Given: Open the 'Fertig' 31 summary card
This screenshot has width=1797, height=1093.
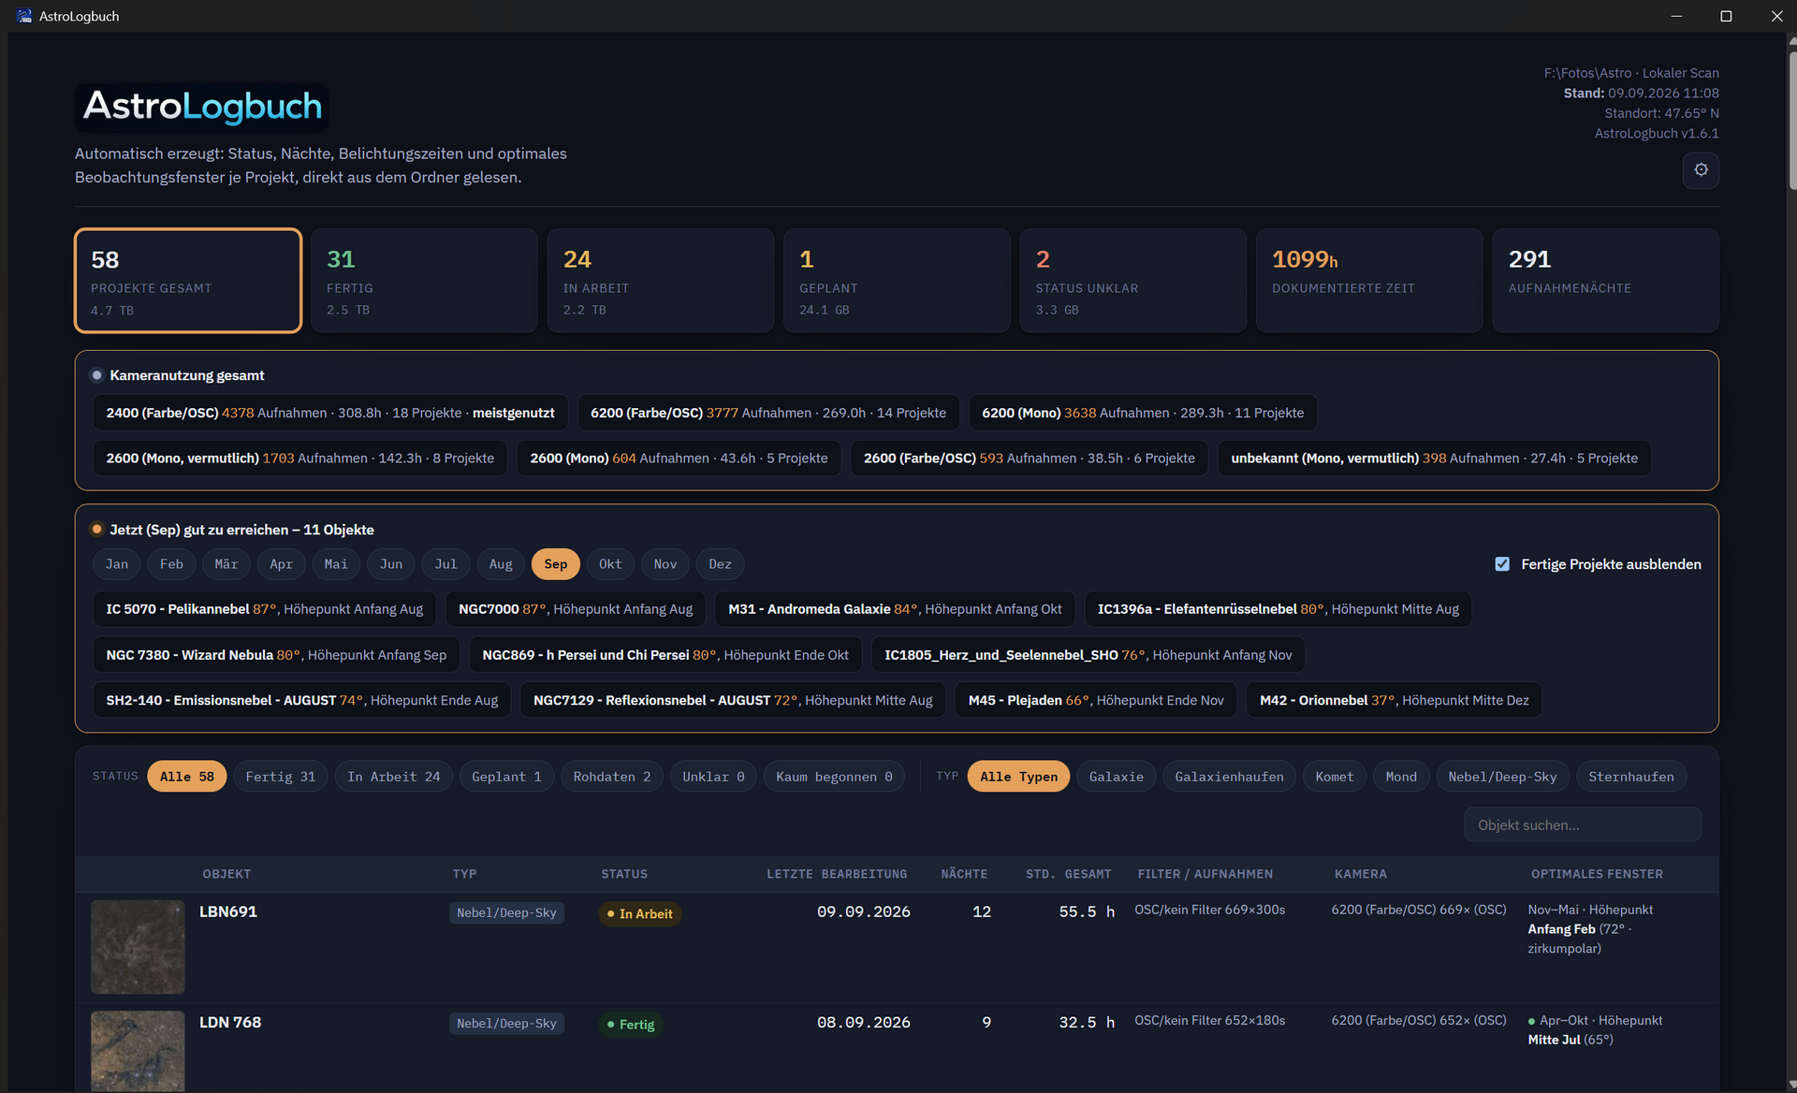Looking at the screenshot, I should coord(424,281).
